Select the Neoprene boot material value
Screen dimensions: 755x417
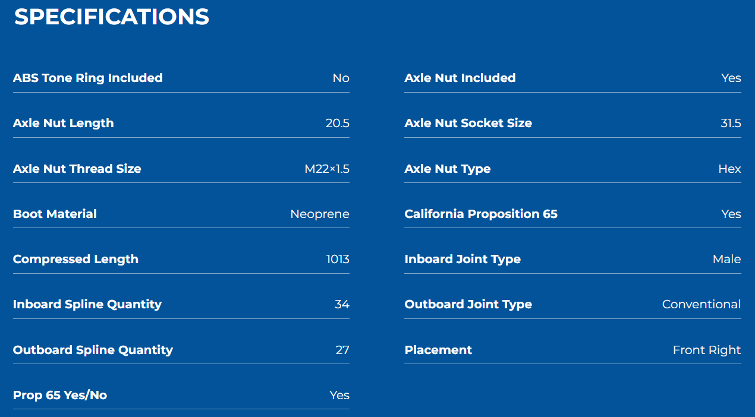[x=319, y=214]
